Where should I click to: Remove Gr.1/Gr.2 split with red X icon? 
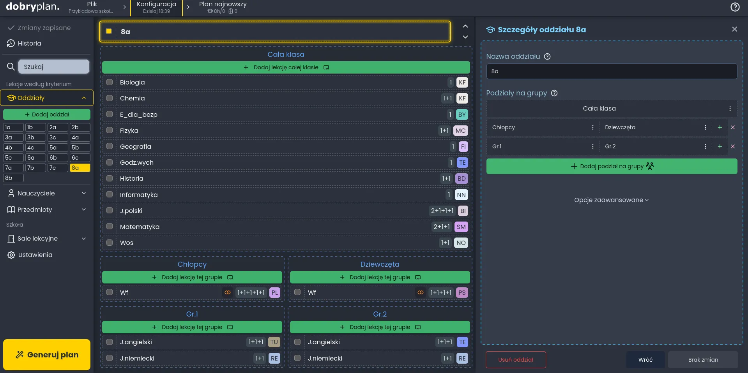pyautogui.click(x=733, y=146)
